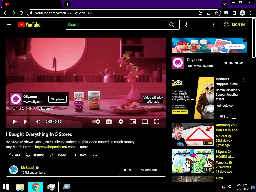This screenshot has width=256, height=192.
Task: Go to the YouTube home logo
Action: click(29, 25)
